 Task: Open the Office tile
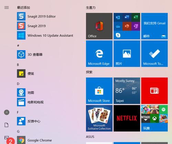(99, 26)
